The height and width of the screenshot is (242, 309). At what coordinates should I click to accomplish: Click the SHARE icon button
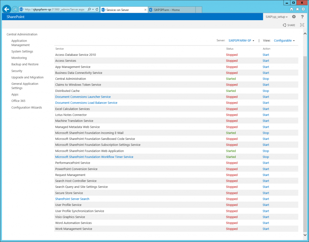point(289,25)
